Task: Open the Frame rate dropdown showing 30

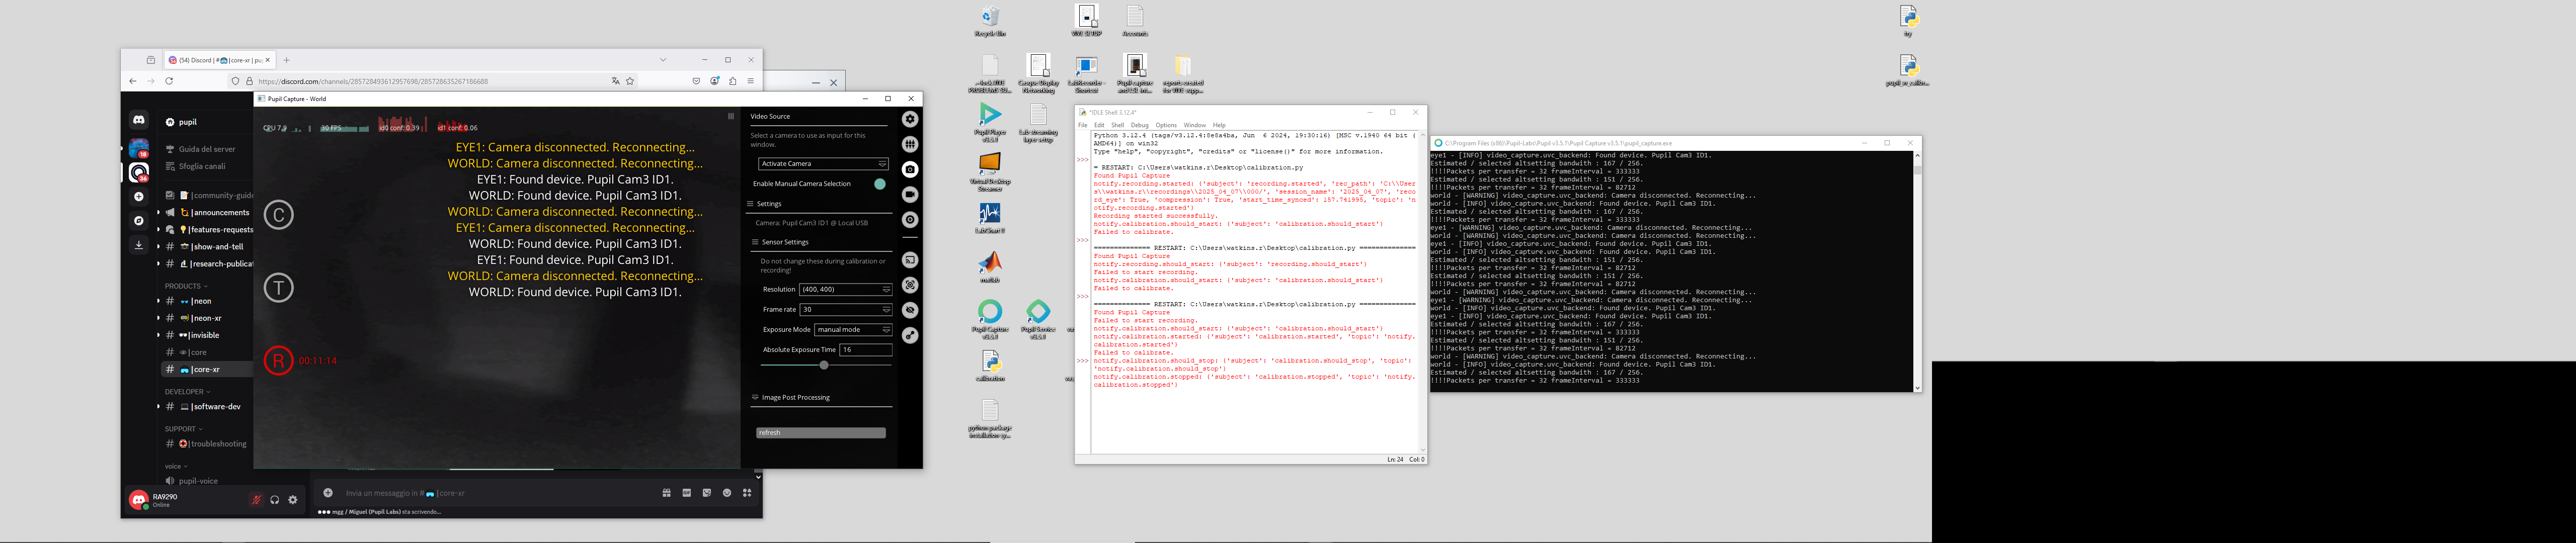Action: coord(845,309)
